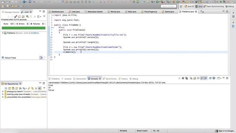Switch to the Words.java tab
The width and height of the screenshot is (236, 133).
pyautogui.click(x=114, y=11)
